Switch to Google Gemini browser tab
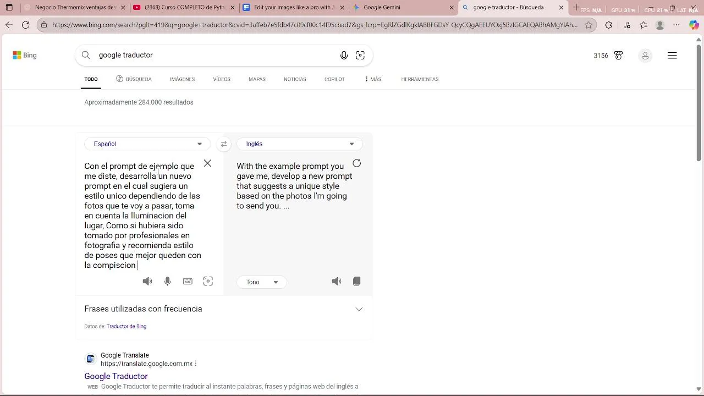The height and width of the screenshot is (396, 704). (x=403, y=8)
